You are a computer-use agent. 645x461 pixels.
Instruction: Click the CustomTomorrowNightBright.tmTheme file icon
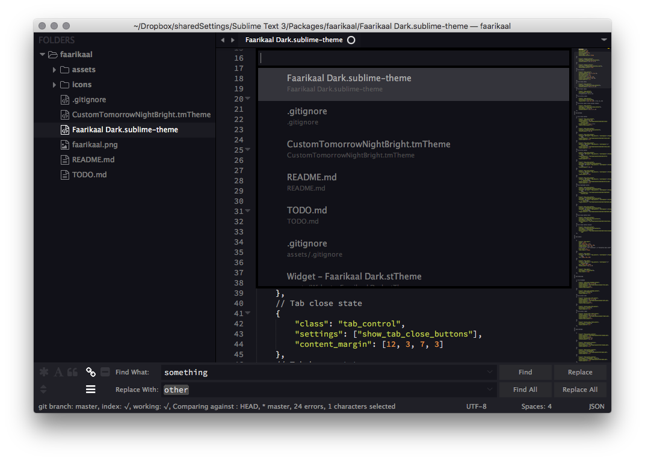click(x=64, y=115)
